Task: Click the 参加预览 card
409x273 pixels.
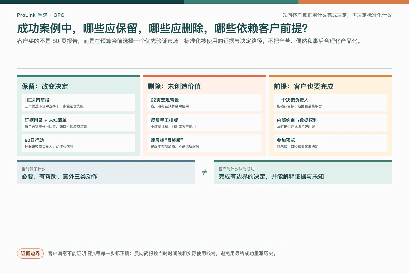Action: point(330,143)
